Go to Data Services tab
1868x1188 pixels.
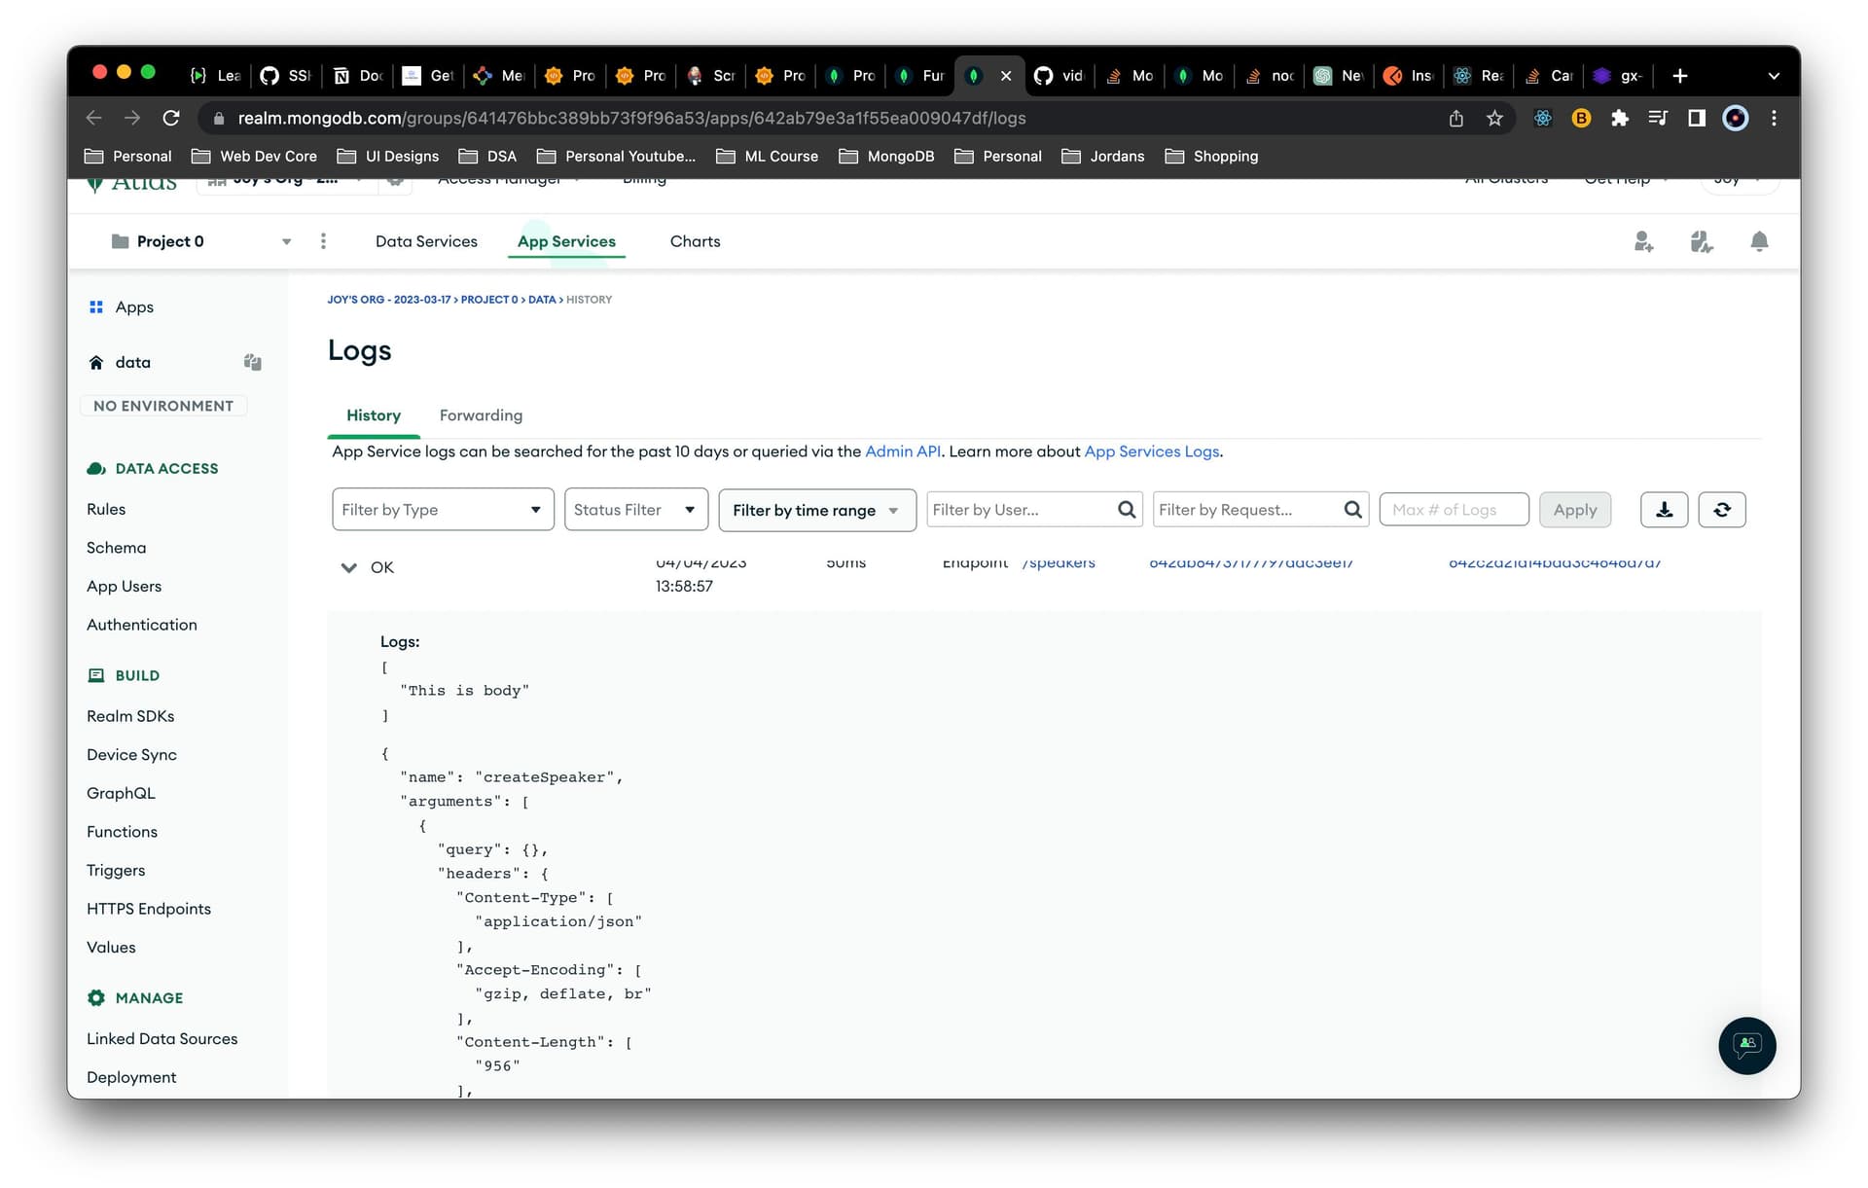pos(426,241)
